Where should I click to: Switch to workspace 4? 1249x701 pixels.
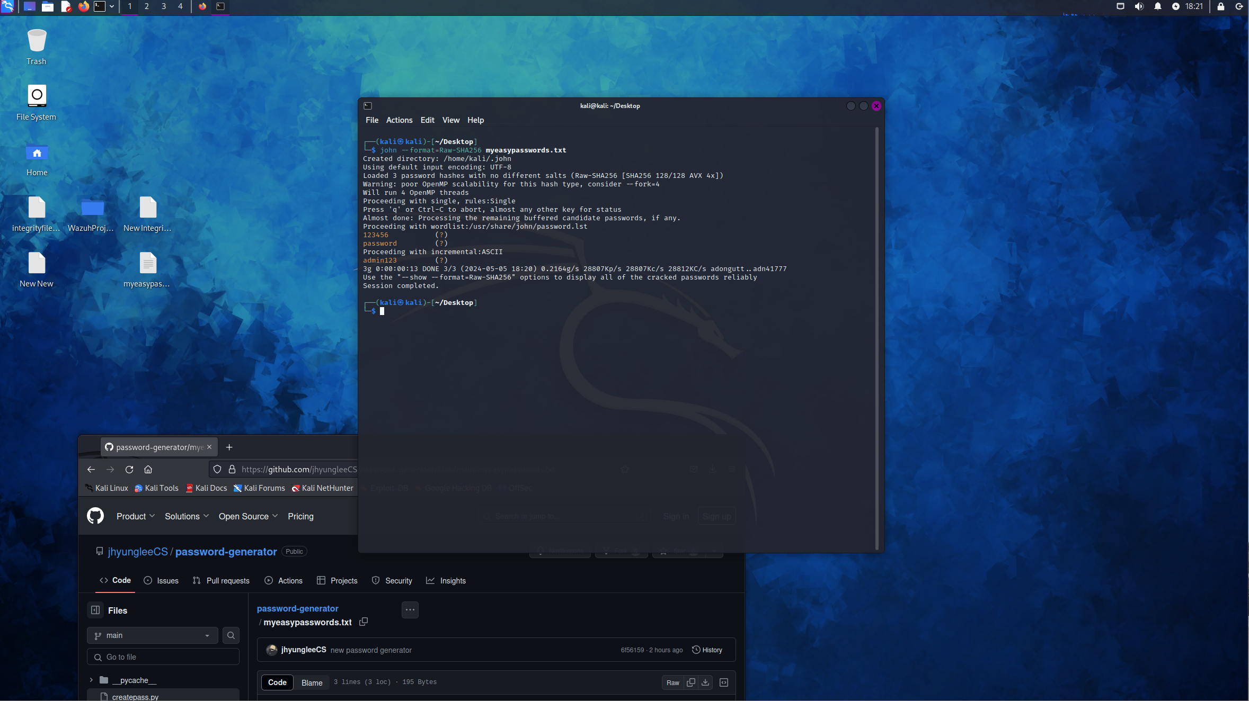[x=180, y=6]
